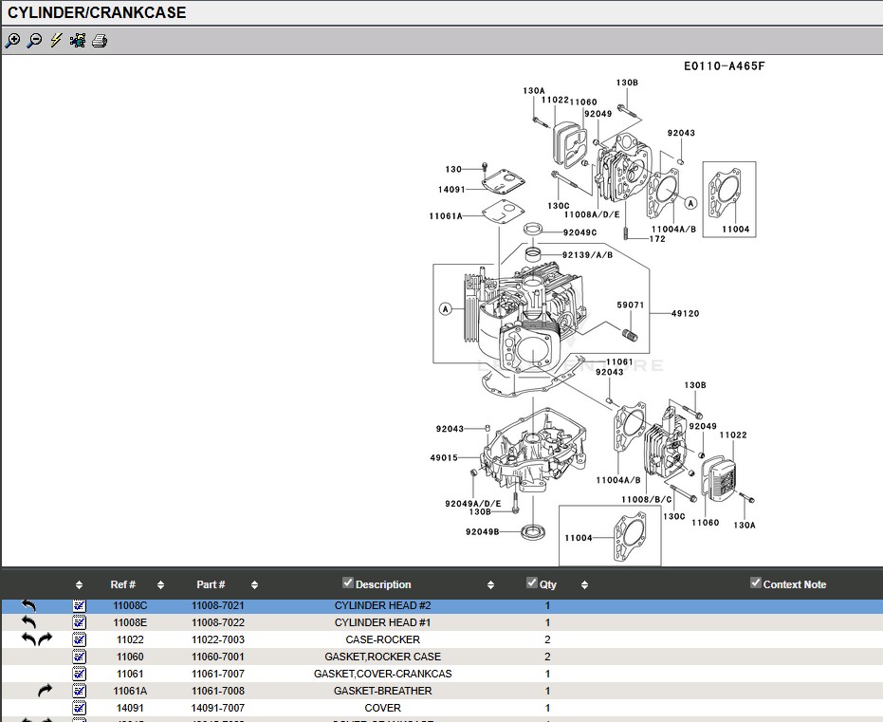
Task: Select the GASKET,COVER-CRANKCAS description
Action: pos(382,675)
